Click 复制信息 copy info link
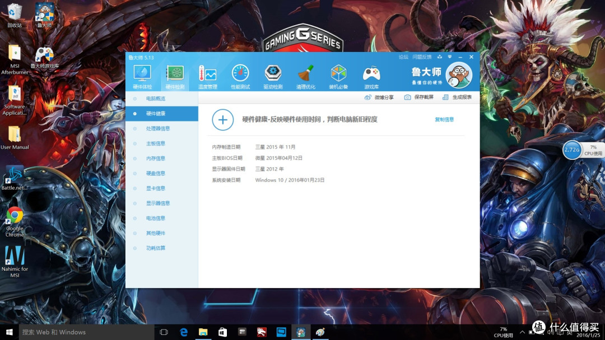Screen dimensions: 605x340 (444, 119)
